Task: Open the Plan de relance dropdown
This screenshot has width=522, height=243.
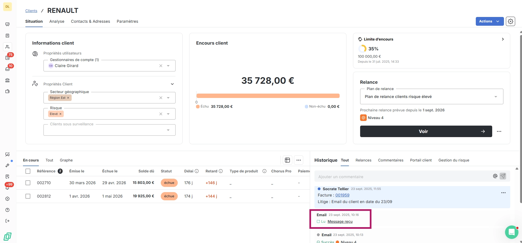Action: click(431, 97)
